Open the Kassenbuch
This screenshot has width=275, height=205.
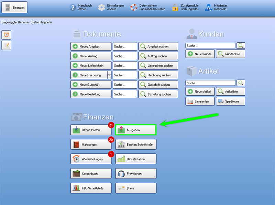click(x=91, y=174)
